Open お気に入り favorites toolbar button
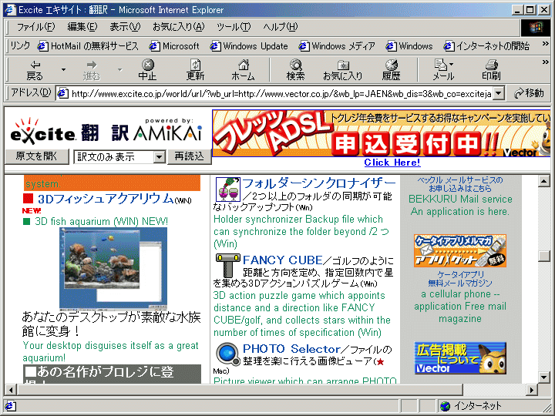The height and width of the screenshot is (416, 555). (342, 70)
